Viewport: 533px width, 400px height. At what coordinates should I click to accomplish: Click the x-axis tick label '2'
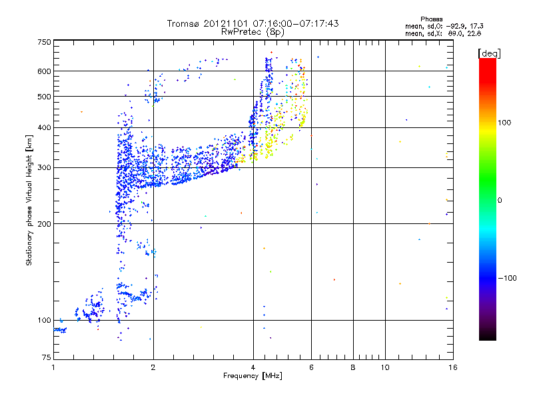coord(153,367)
